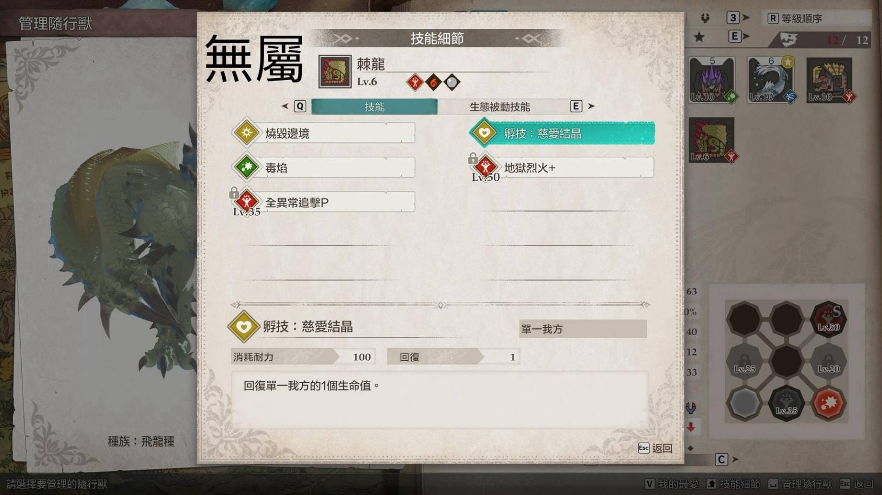The width and height of the screenshot is (882, 495).
Task: Select the 毒焰 skill entry
Action: tap(323, 167)
